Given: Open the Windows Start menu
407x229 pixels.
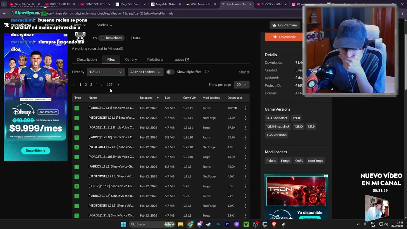Looking at the screenshot, I should pyautogui.click(x=123, y=224).
